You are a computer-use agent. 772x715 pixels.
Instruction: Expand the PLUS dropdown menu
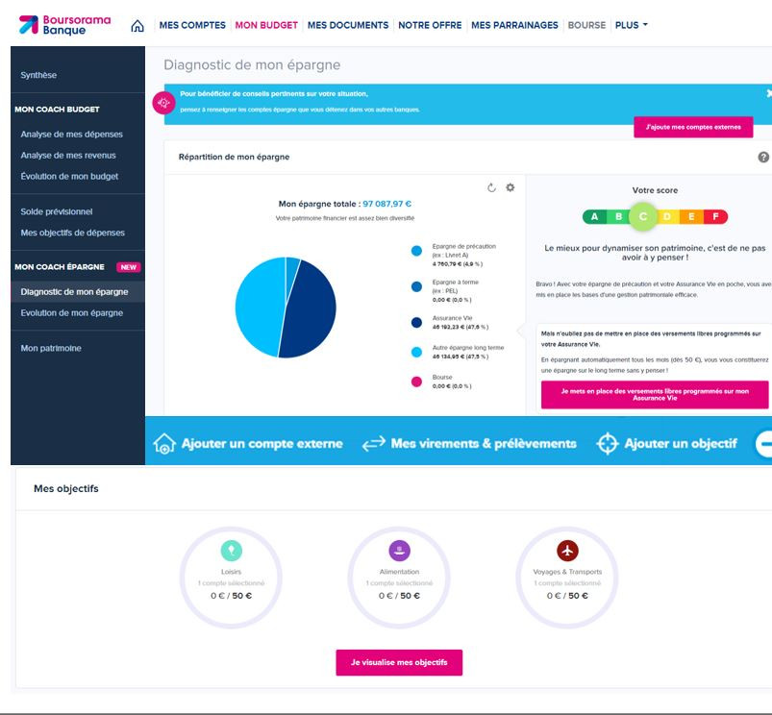click(632, 25)
